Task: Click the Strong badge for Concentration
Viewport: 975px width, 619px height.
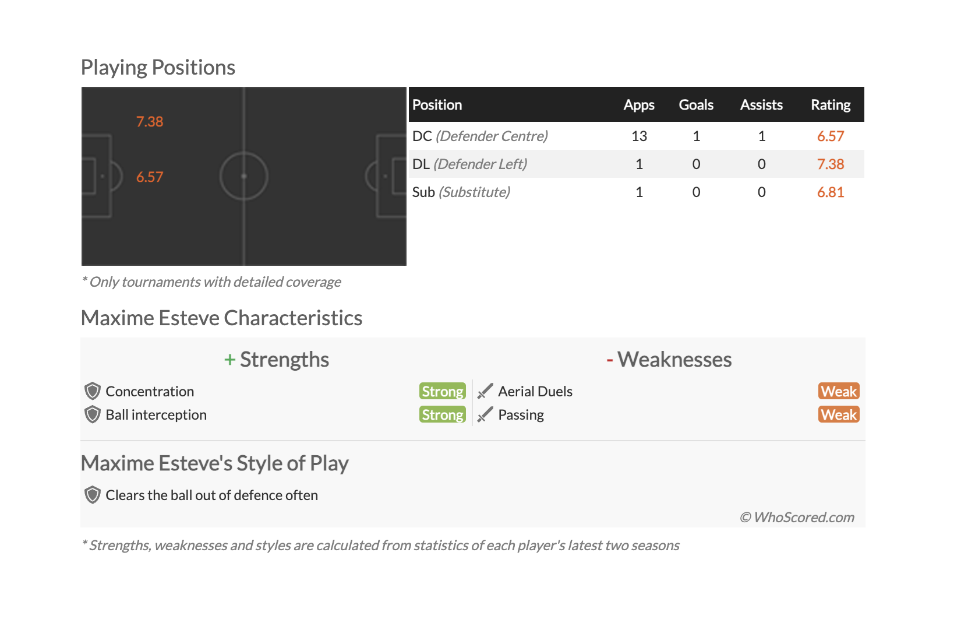Action: pyautogui.click(x=443, y=391)
